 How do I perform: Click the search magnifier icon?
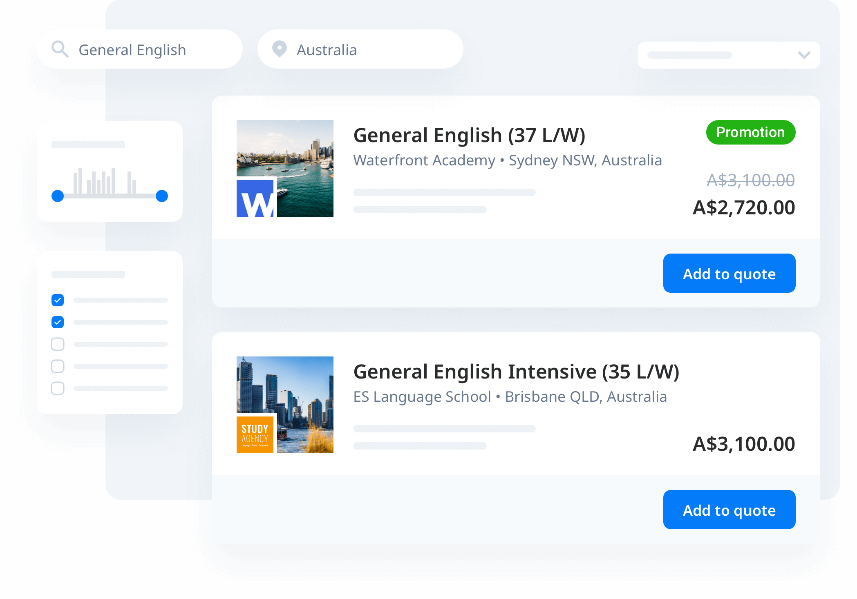60,49
